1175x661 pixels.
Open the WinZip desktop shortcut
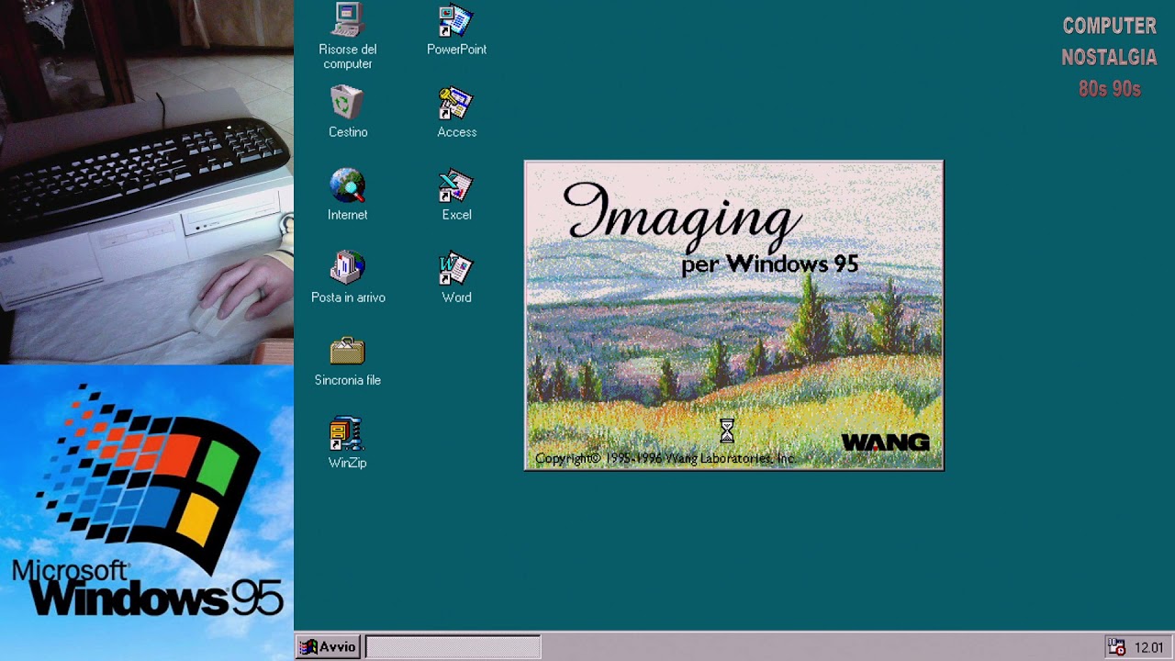[x=347, y=434]
